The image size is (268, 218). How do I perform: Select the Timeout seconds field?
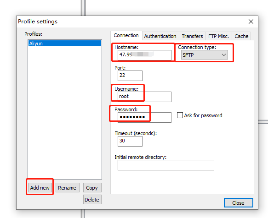click(130, 141)
